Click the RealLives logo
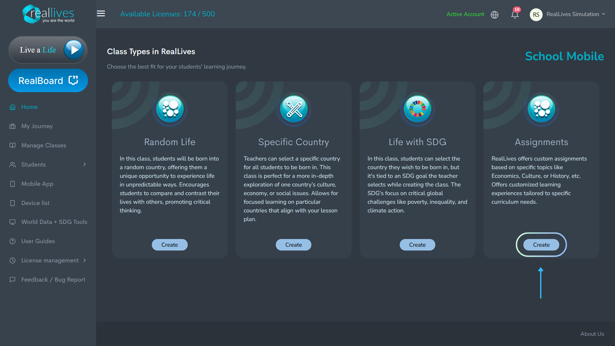The height and width of the screenshot is (346, 615). [x=48, y=14]
